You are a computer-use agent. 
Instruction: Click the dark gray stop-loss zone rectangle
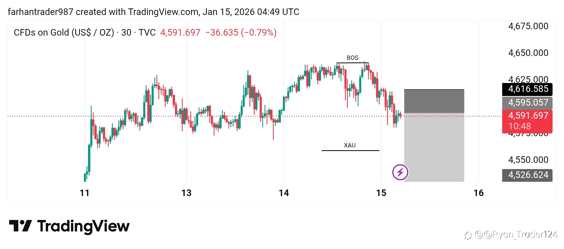[434, 101]
